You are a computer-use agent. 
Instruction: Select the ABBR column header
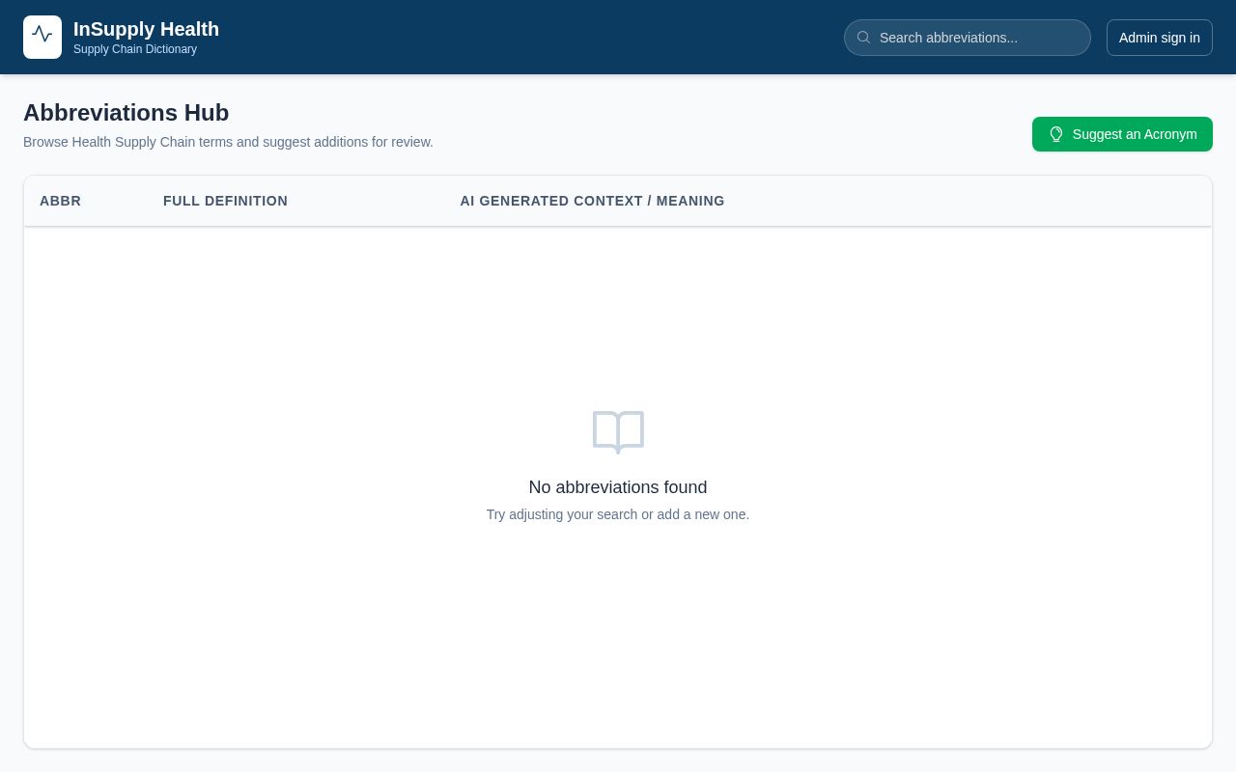(x=61, y=201)
